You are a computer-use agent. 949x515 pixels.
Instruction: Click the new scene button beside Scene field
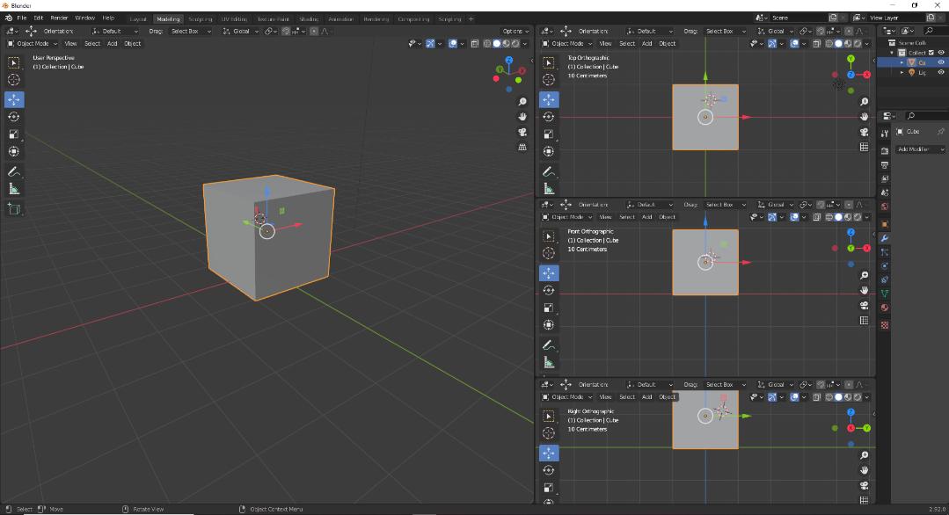(x=833, y=18)
